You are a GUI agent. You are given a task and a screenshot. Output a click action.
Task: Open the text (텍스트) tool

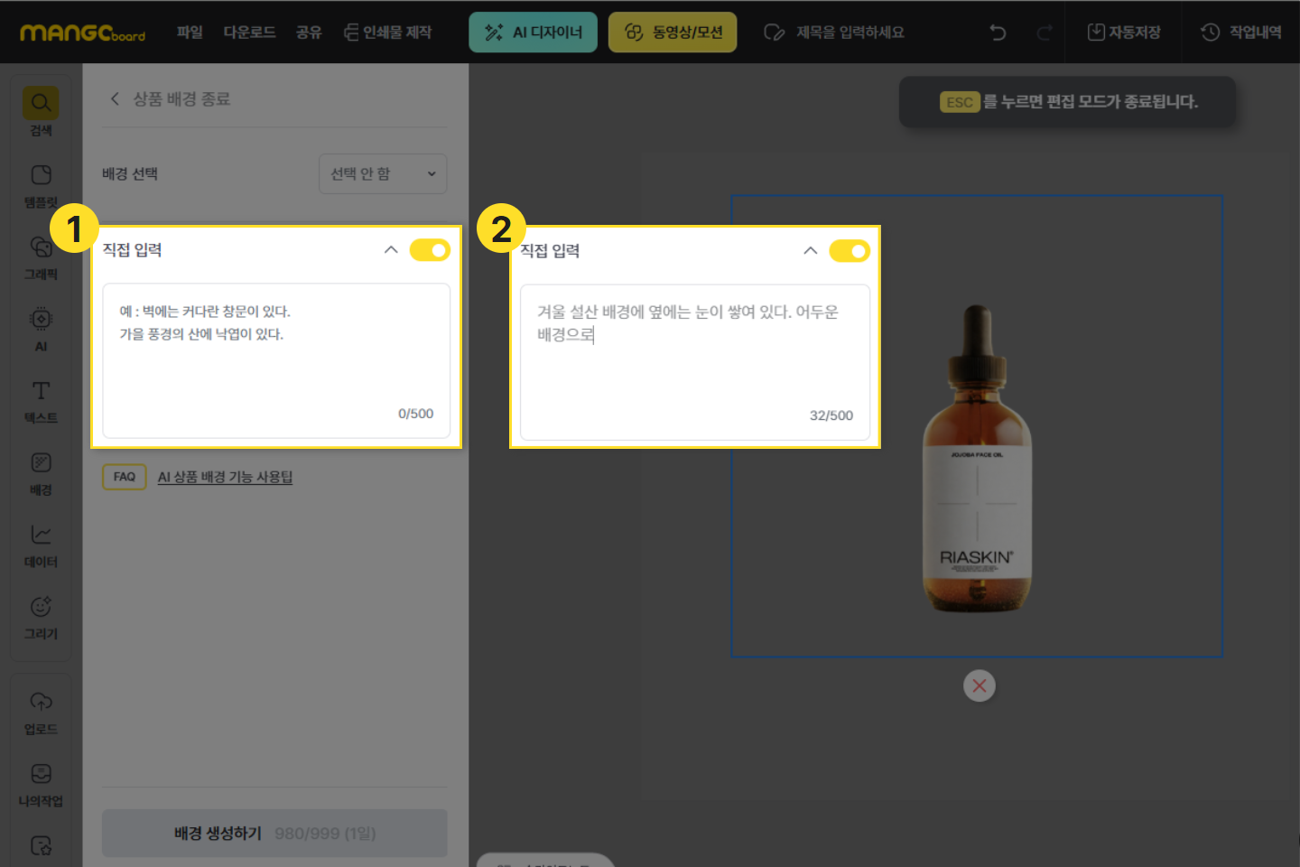[41, 392]
